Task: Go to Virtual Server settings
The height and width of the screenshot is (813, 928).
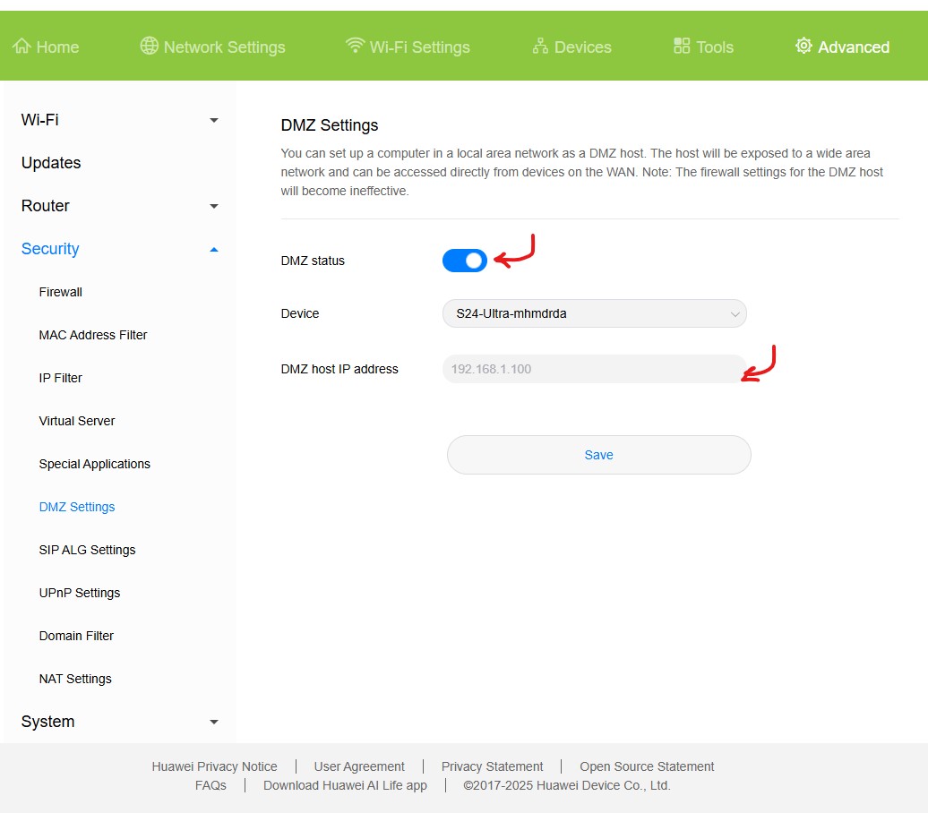Action: coord(77,421)
